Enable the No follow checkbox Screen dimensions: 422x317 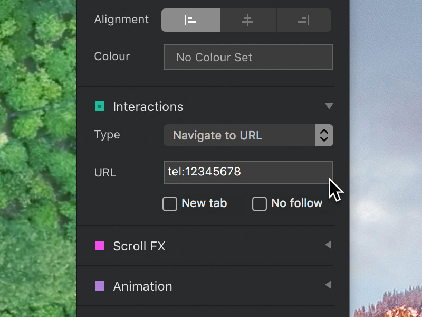[260, 204]
